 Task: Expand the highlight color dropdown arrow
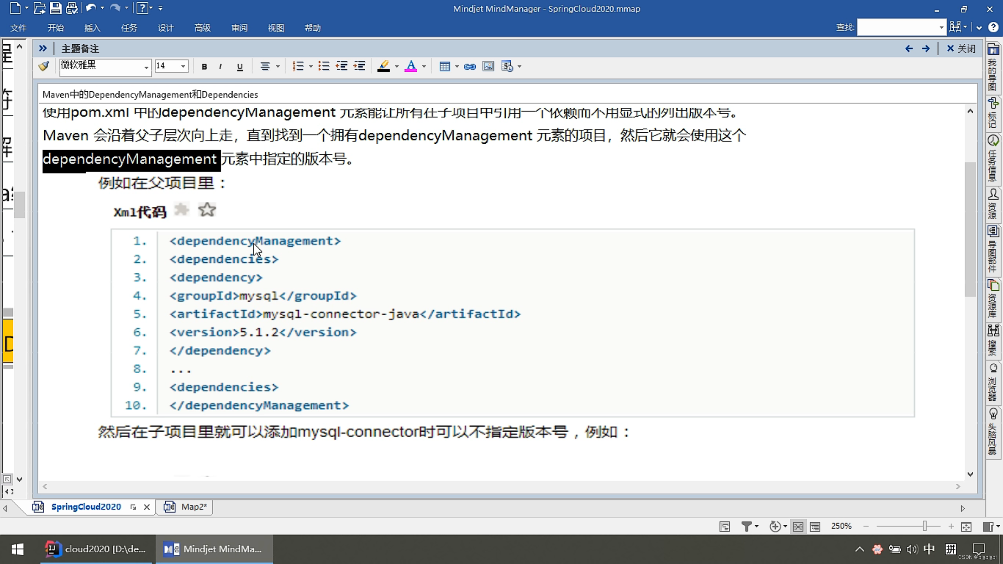click(397, 67)
